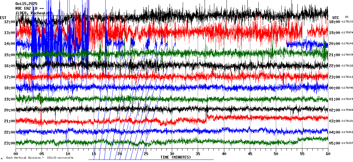Click the 40 minute tick label
The width and height of the screenshot is (353, 162).
tap(224, 154)
